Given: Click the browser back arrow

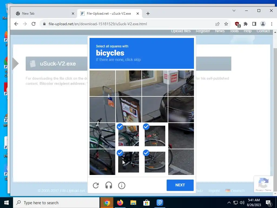Looking at the screenshot, I should pyautogui.click(x=16, y=24).
